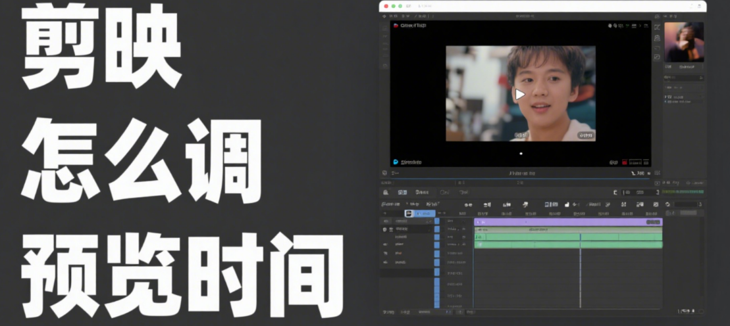Click the red close button of the editor window
The image size is (730, 326).
[386, 6]
